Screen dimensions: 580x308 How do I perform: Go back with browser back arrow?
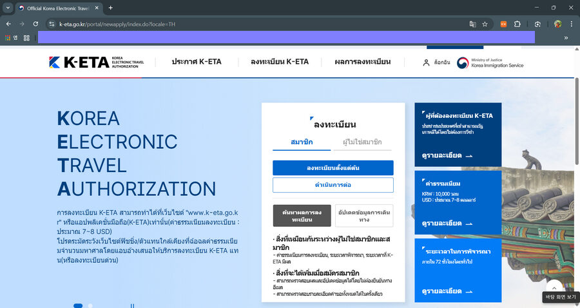pos(8,24)
